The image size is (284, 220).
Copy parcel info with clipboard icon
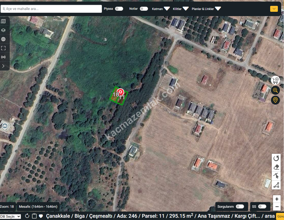point(34,216)
